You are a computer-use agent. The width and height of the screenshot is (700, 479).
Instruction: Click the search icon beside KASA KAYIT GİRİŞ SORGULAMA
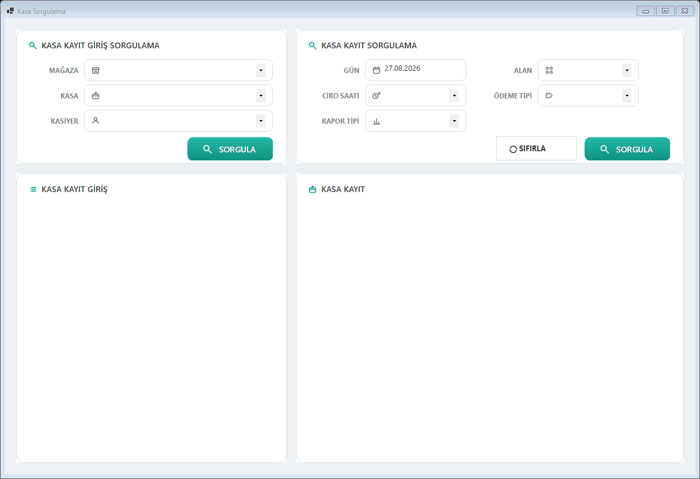click(x=33, y=45)
